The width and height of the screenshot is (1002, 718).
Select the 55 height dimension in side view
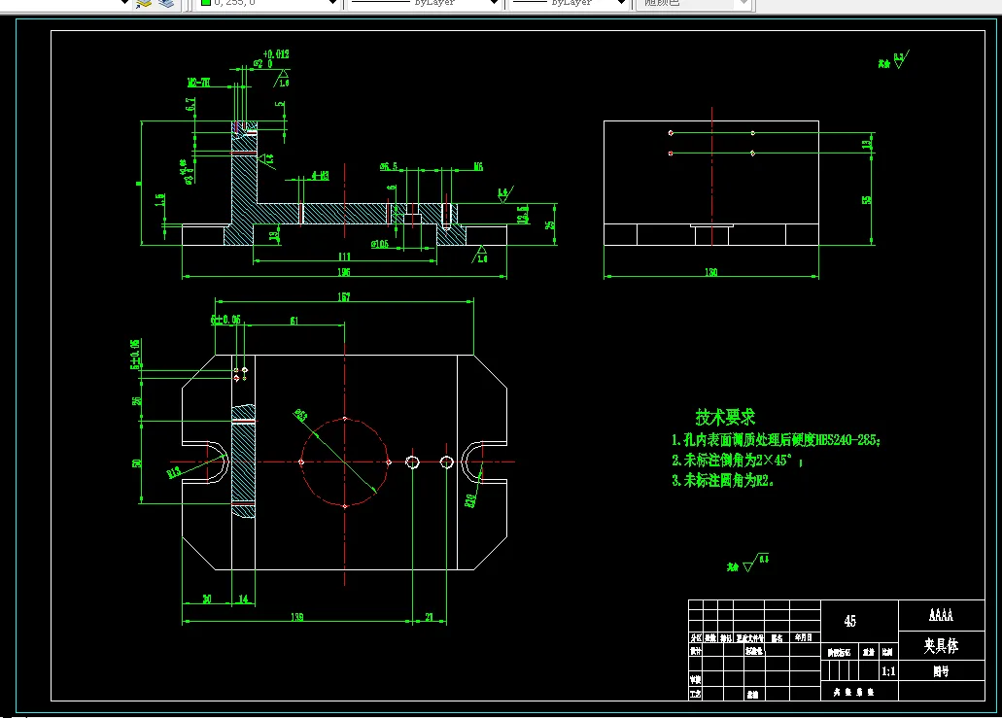click(867, 200)
